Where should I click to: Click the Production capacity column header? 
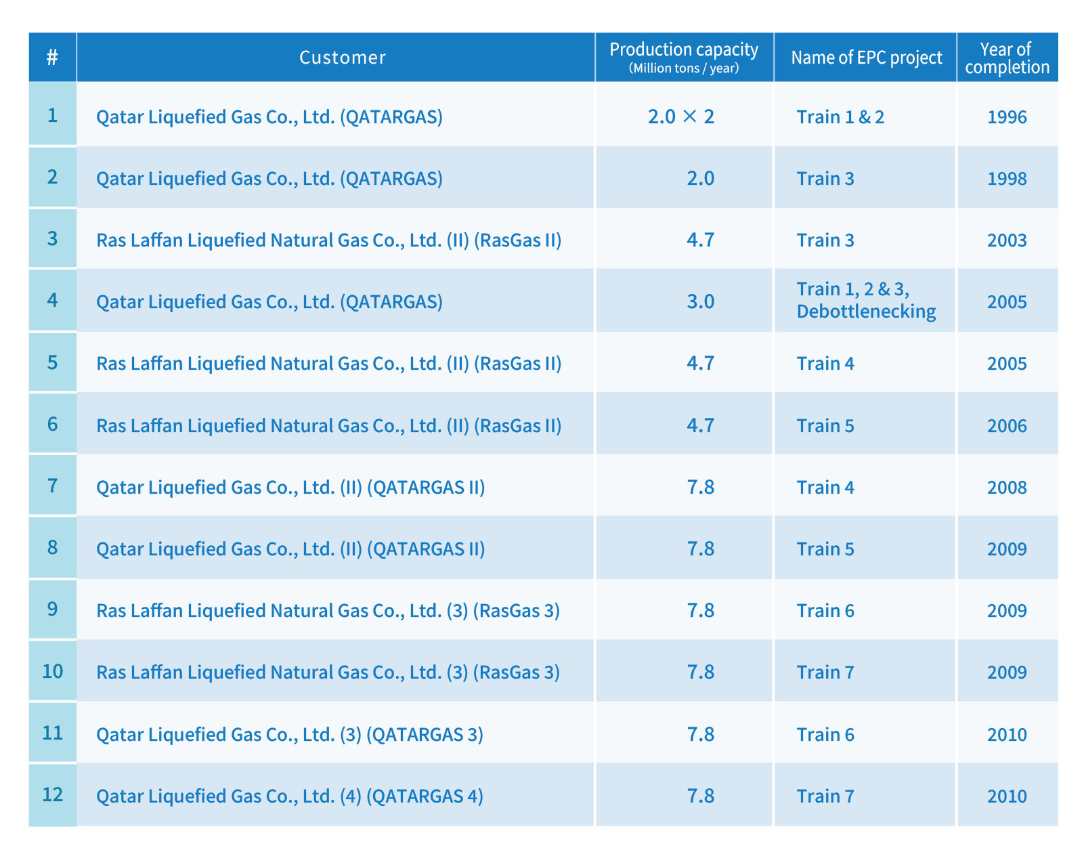click(x=684, y=58)
